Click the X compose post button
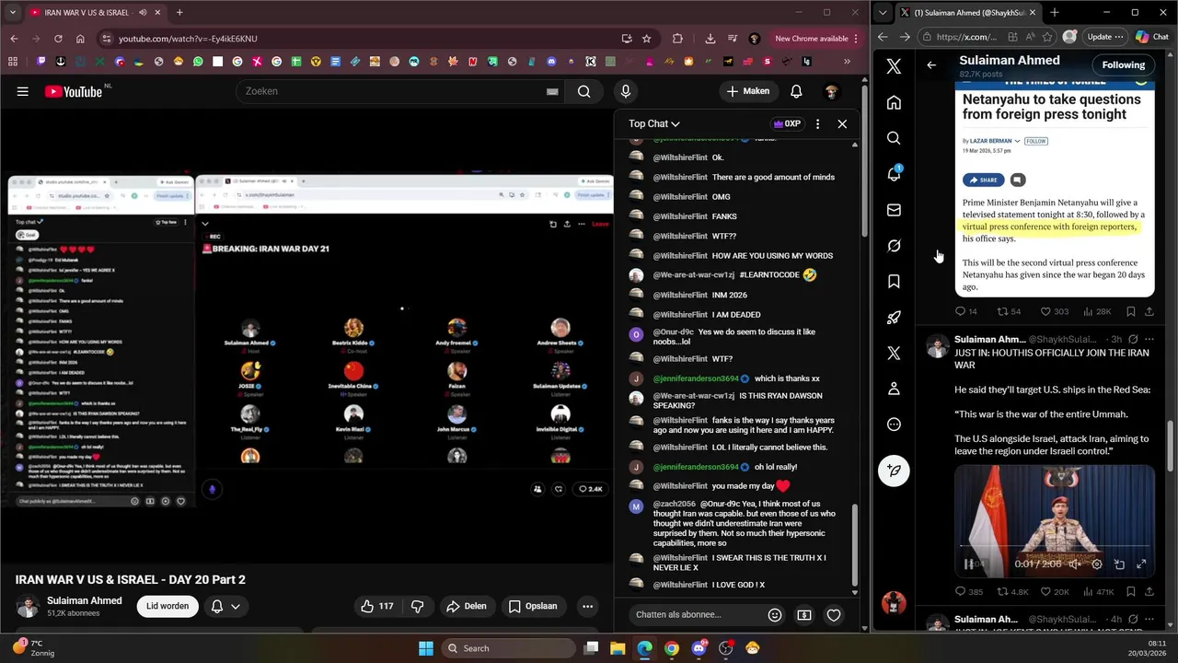The width and height of the screenshot is (1178, 663). coord(894,471)
